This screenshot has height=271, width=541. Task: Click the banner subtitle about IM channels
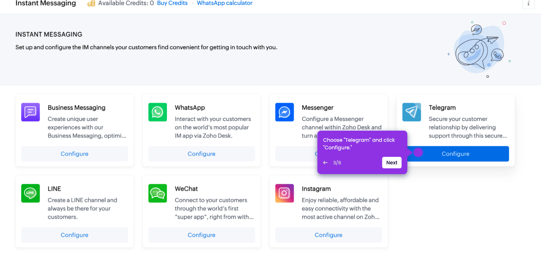pos(146,47)
